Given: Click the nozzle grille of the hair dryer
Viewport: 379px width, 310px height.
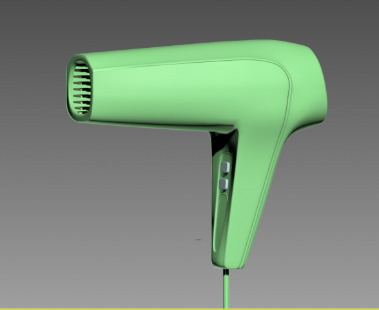Looking at the screenshot, I should tap(83, 88).
